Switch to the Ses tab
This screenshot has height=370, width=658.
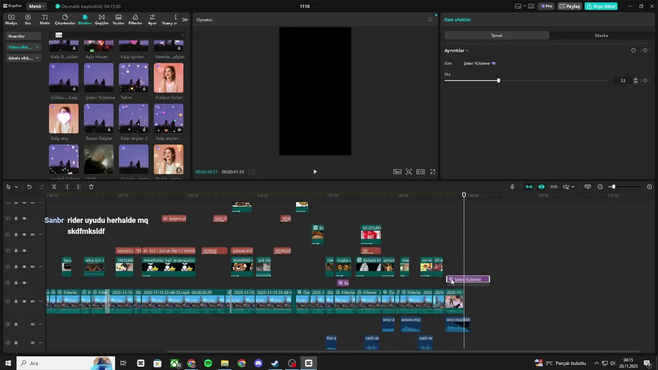point(28,20)
